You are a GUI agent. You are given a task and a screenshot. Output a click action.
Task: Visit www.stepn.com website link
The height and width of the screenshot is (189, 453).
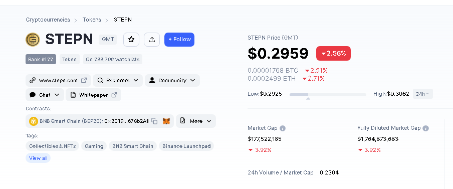click(58, 80)
